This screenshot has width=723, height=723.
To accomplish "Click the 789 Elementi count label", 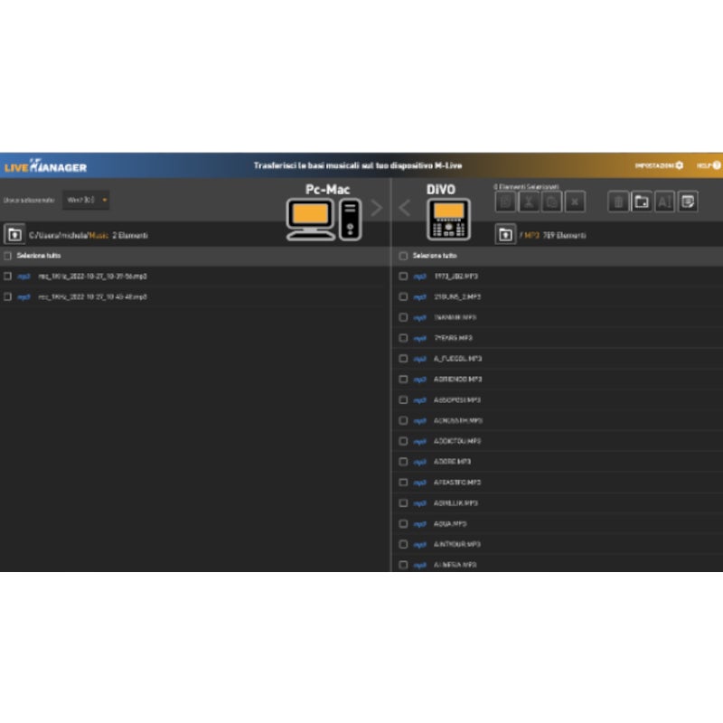I will (x=564, y=236).
